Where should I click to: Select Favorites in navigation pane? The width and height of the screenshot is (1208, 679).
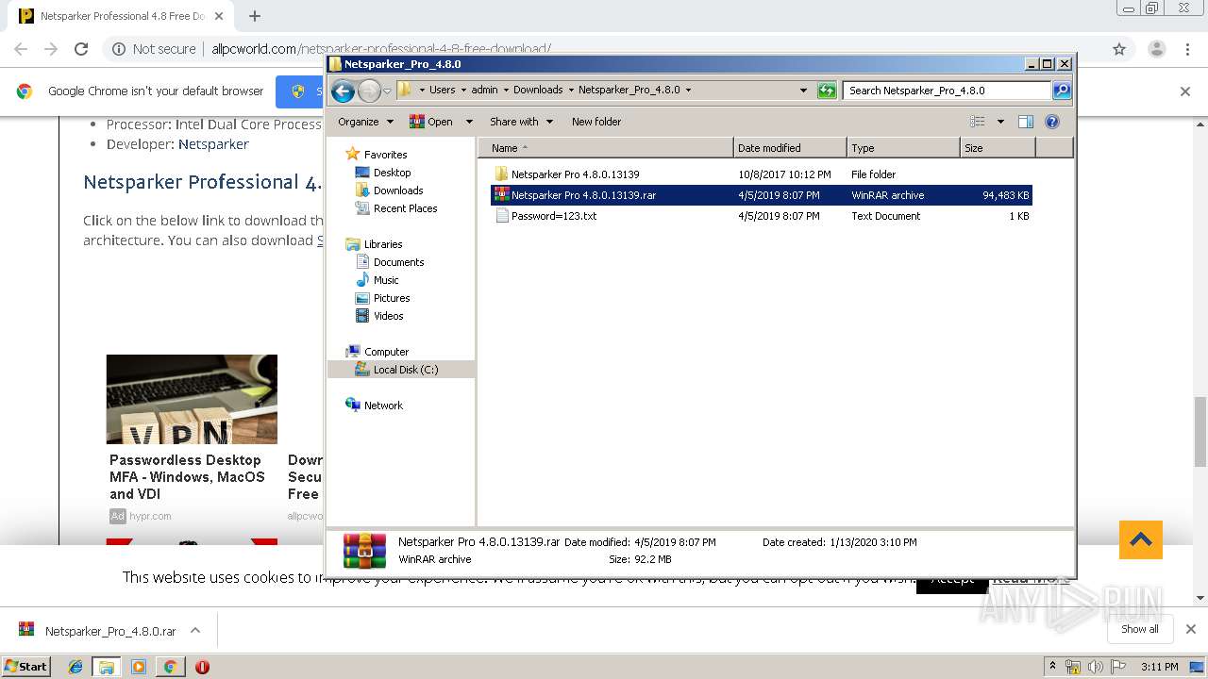[385, 155]
